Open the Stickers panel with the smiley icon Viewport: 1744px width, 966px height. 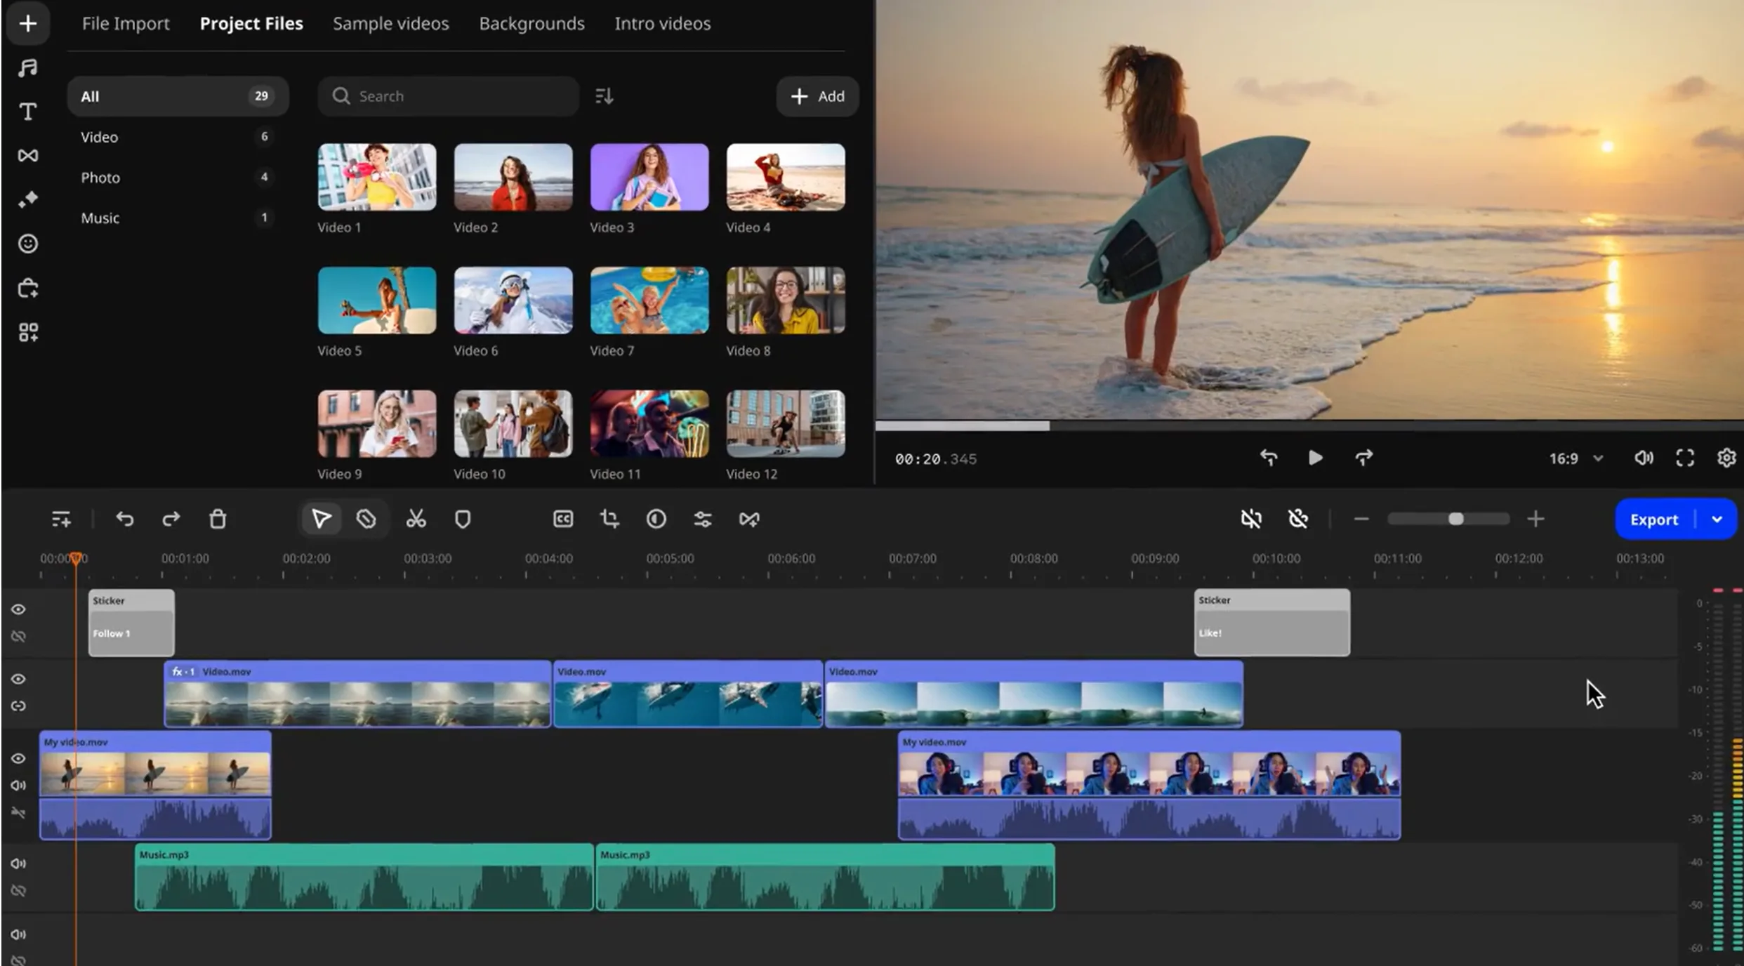pos(27,244)
